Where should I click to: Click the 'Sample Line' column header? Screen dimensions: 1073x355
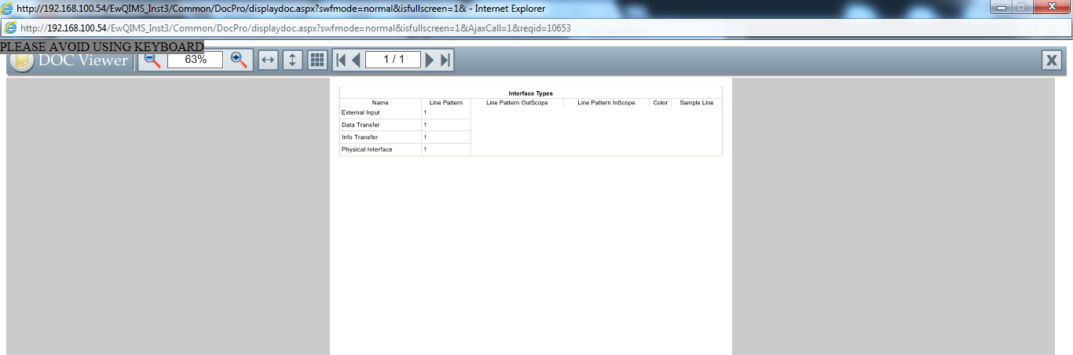pos(697,103)
